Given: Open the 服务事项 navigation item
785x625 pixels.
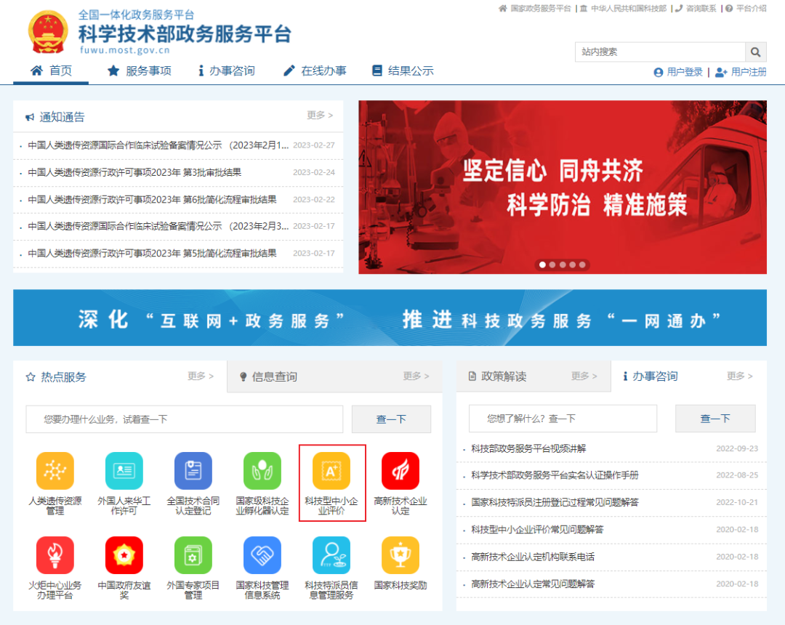Looking at the screenshot, I should 140,71.
